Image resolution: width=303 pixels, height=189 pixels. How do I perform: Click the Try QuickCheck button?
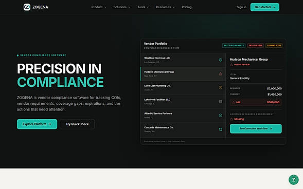tap(77, 124)
